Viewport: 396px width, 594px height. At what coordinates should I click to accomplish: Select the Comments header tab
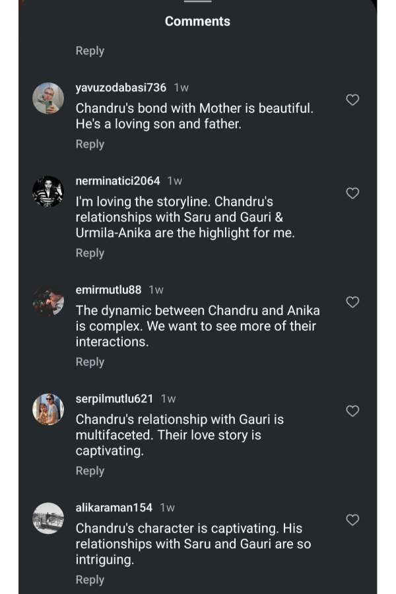(x=197, y=21)
